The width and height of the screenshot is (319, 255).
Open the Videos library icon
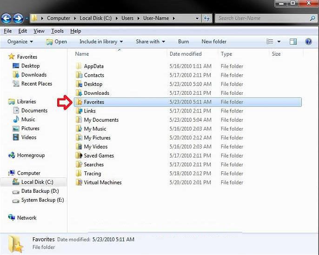pos(16,137)
